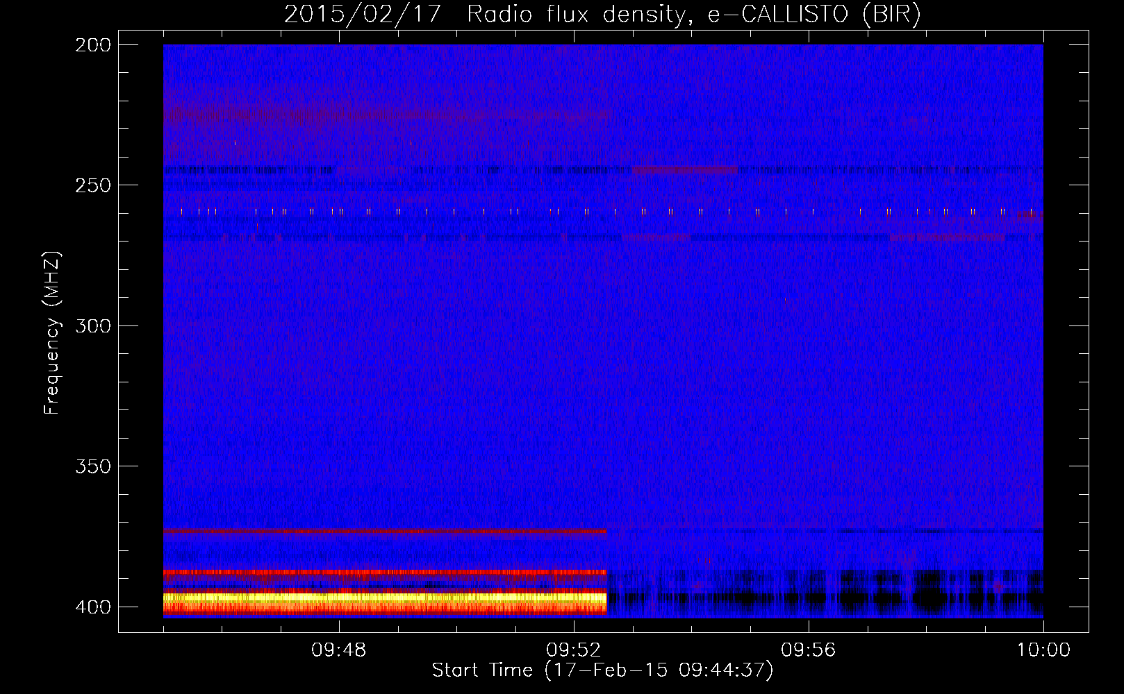
Task: Click the "Start Time" x-axis label
Action: [x=482, y=670]
